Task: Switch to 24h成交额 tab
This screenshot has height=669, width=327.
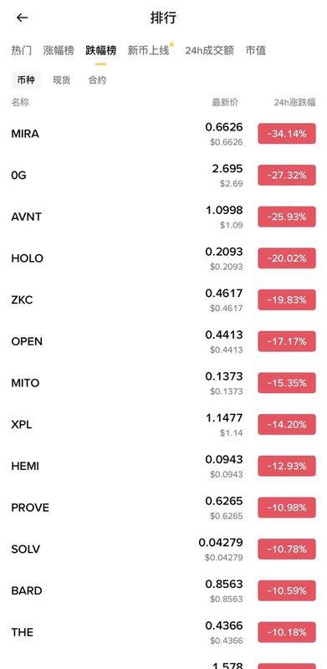Action: pyautogui.click(x=209, y=50)
